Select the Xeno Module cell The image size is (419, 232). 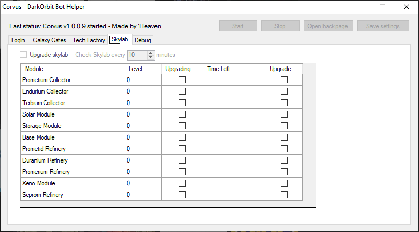[73, 183]
